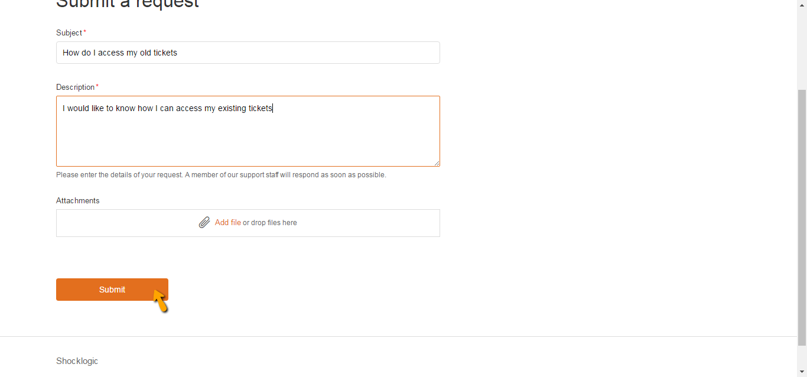Click the vertical scrollbar thumb
Viewport: 807px width, 377px height.
pos(802,217)
